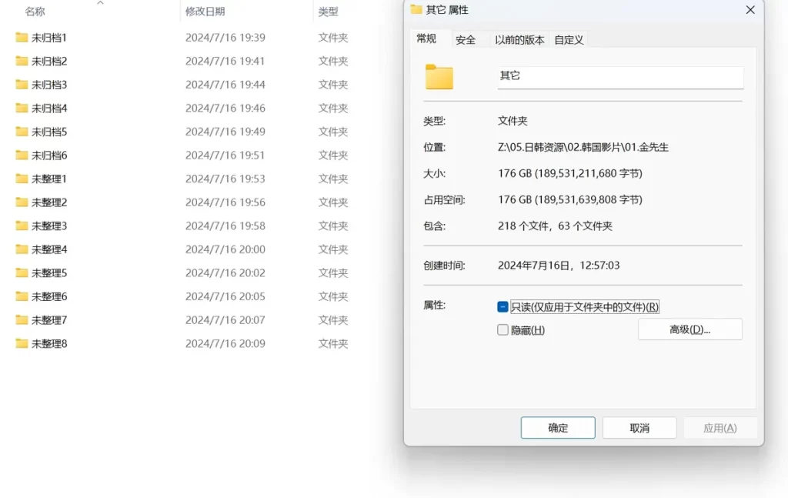Image resolution: width=788 pixels, height=498 pixels.
Task: Click folder icon of 未整理5
Action: (22, 273)
